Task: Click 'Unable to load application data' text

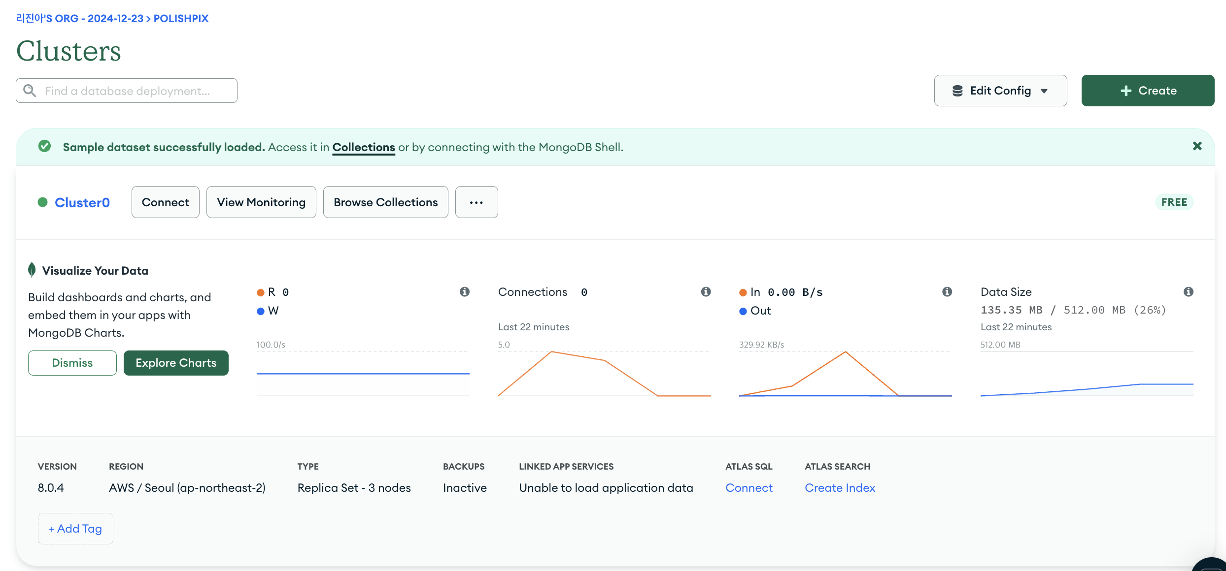Action: pos(606,488)
